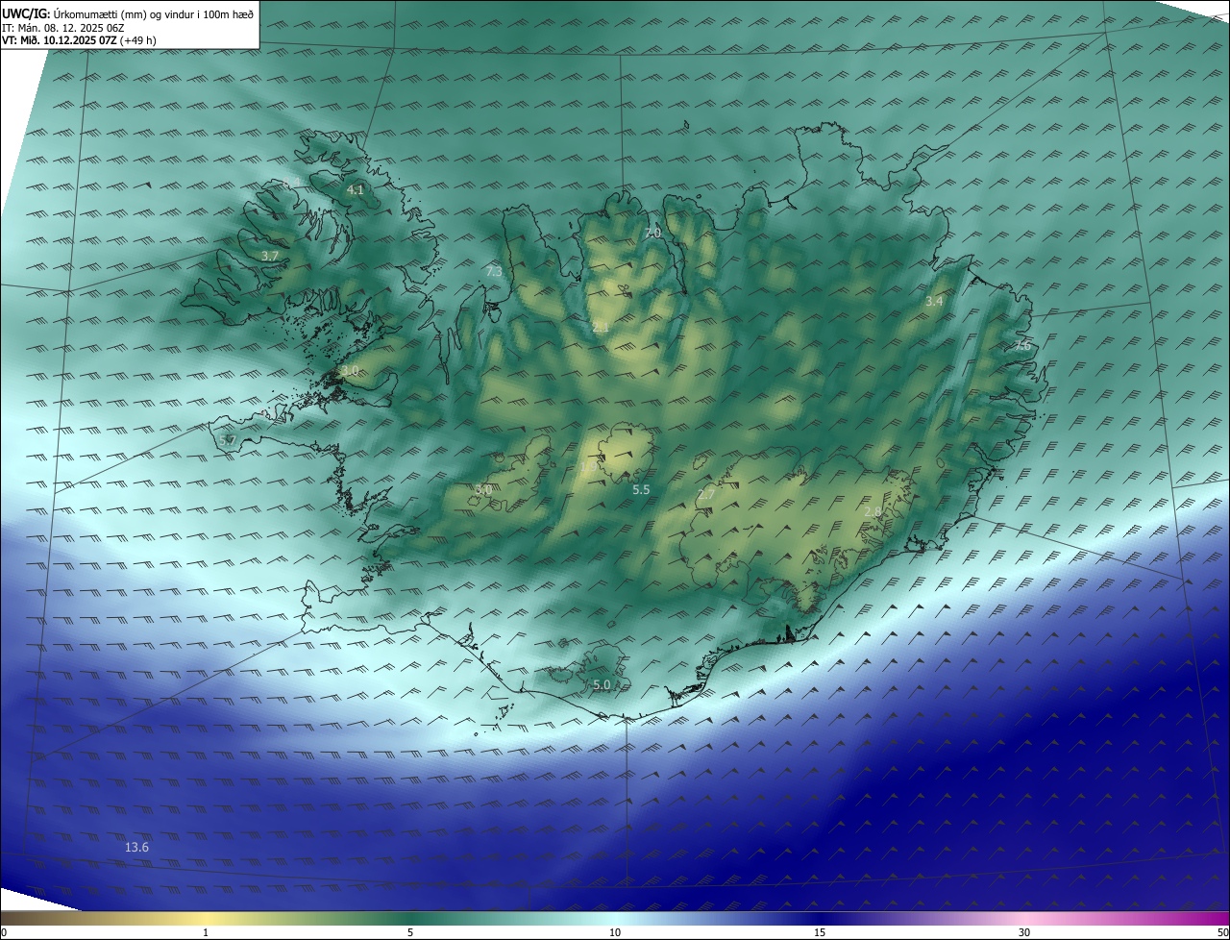
Task: Click the 30 tick on the color scale
Action: click(x=1024, y=932)
